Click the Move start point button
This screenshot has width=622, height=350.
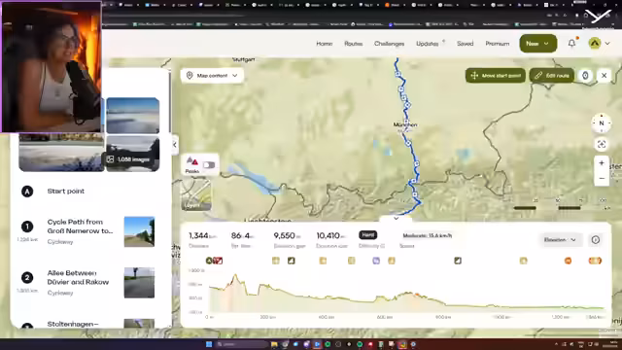(496, 76)
